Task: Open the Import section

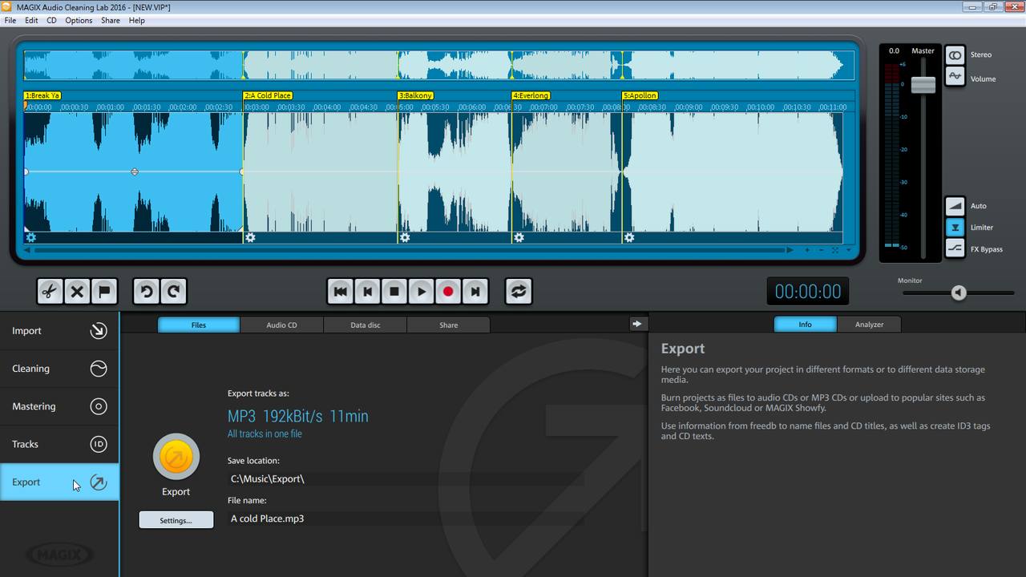Action: point(59,331)
